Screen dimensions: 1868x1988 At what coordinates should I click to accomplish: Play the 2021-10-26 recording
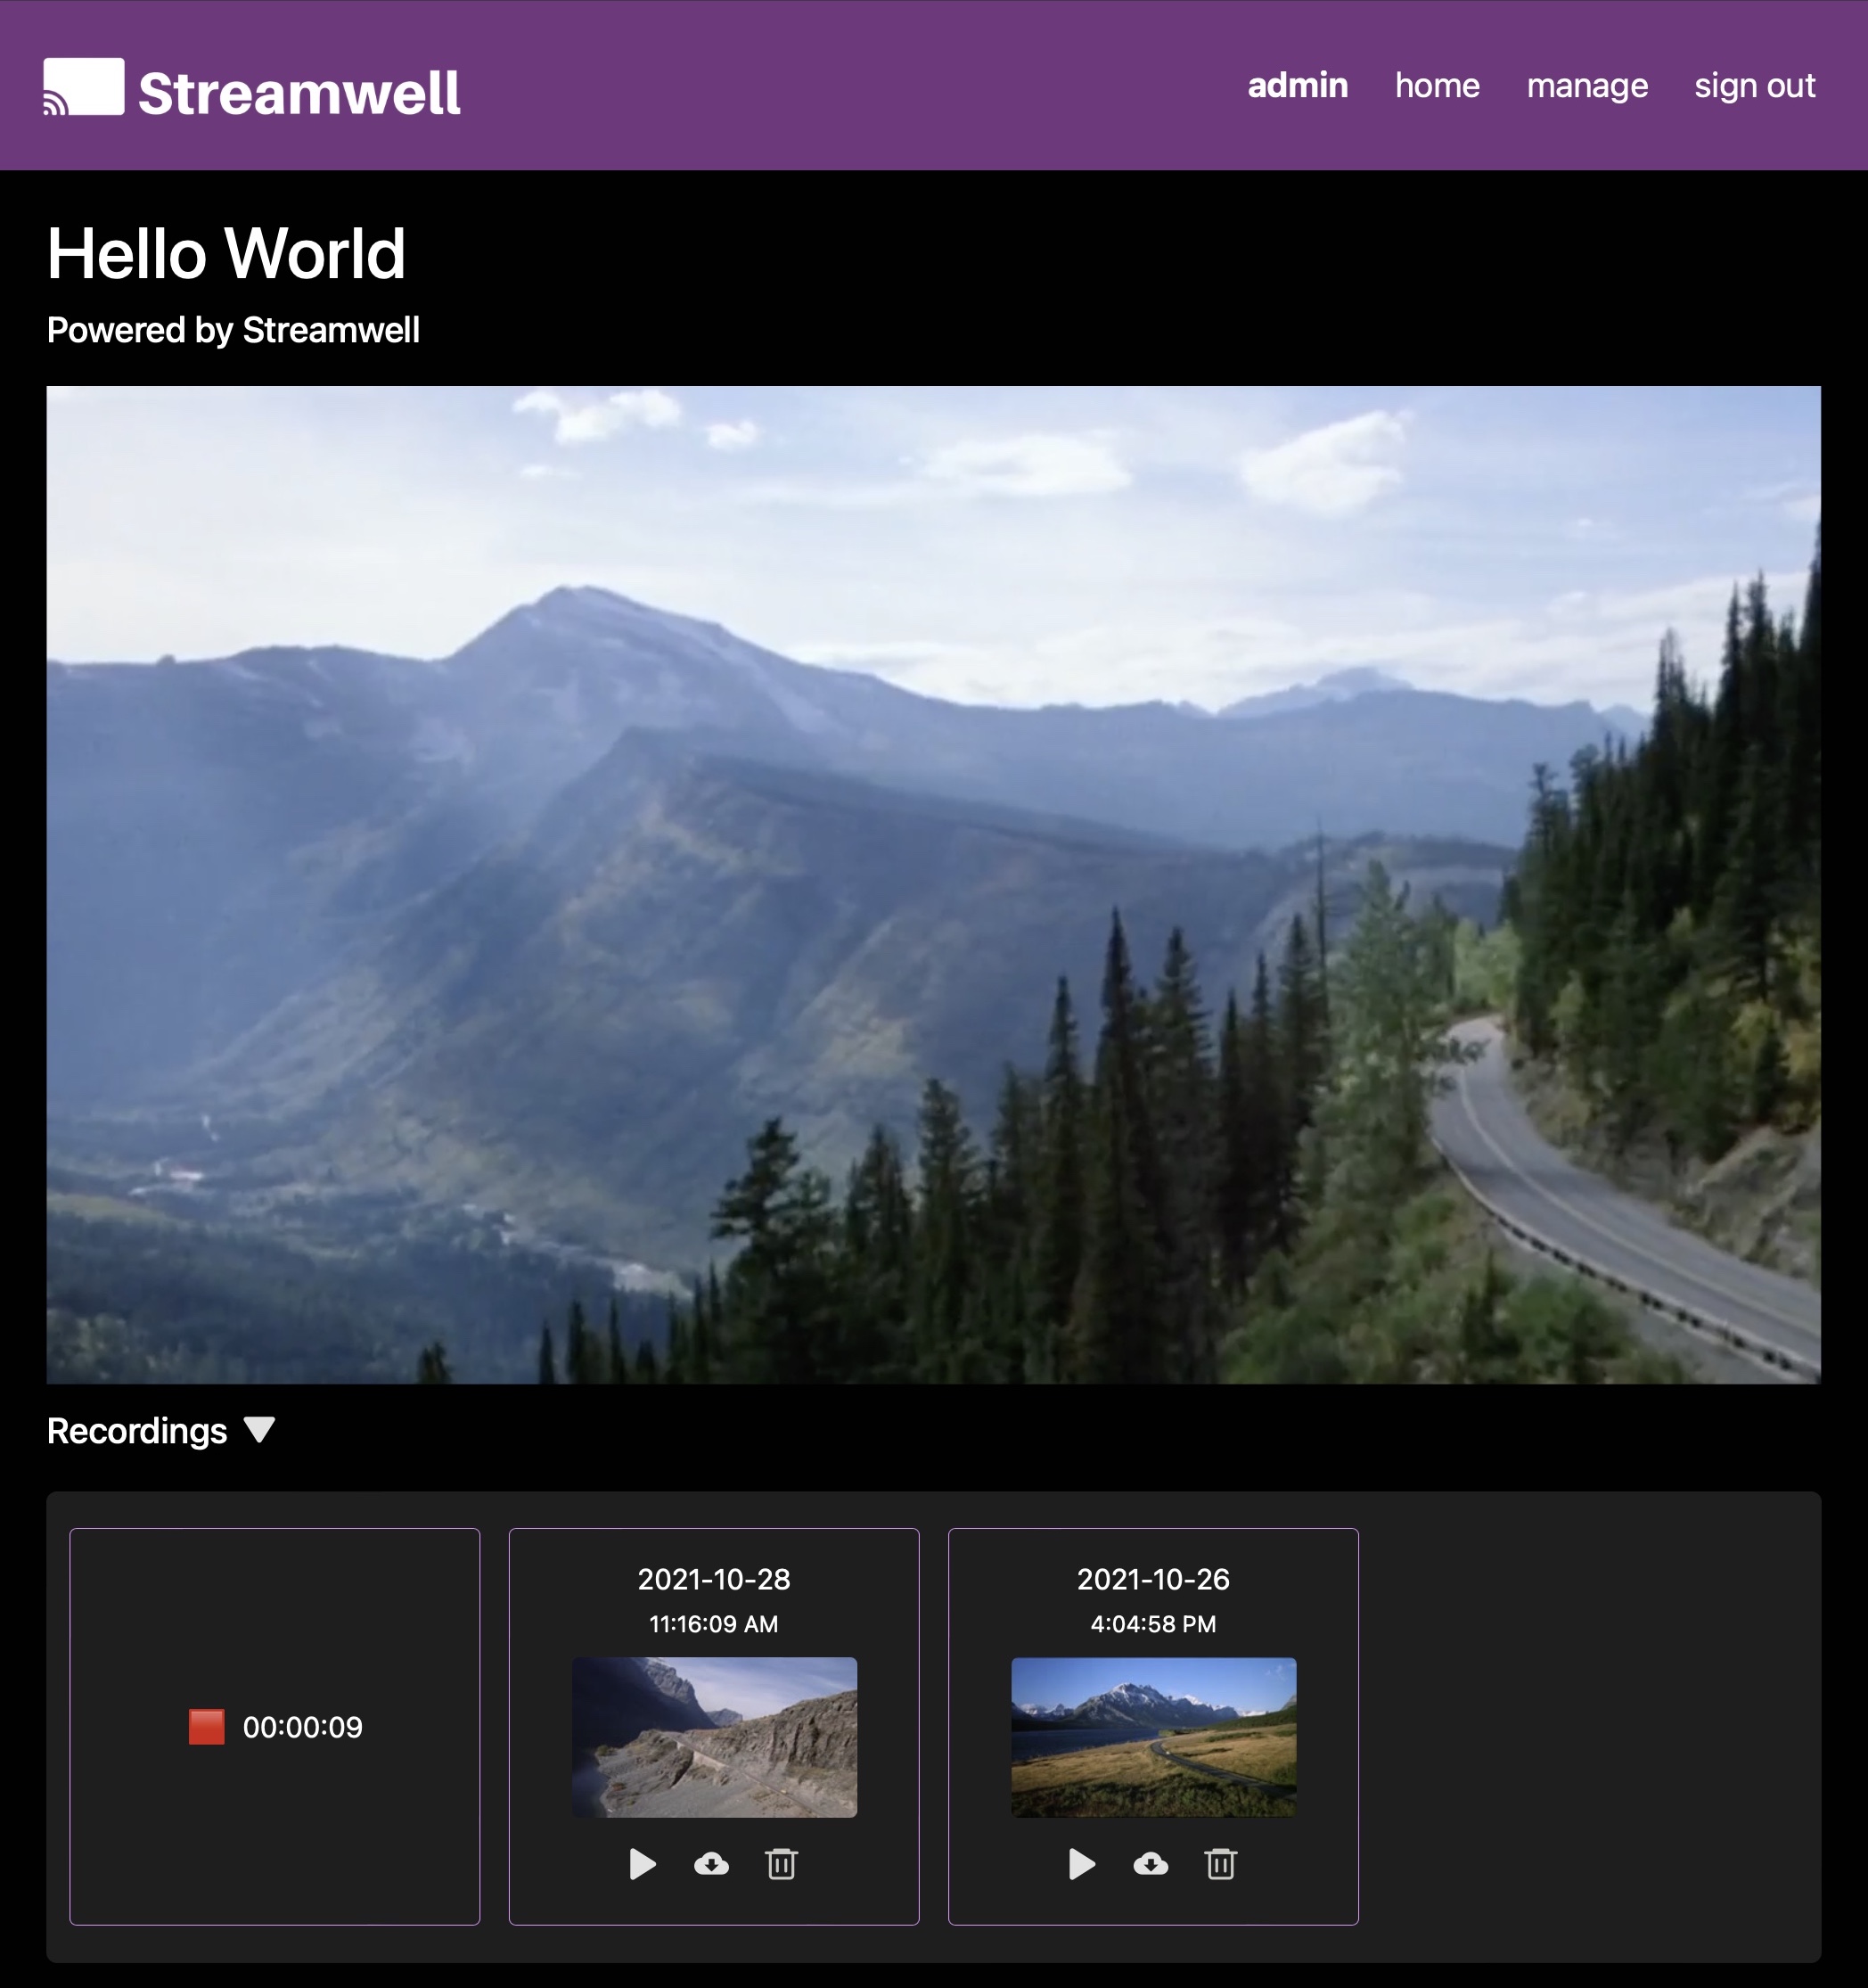point(1081,1864)
